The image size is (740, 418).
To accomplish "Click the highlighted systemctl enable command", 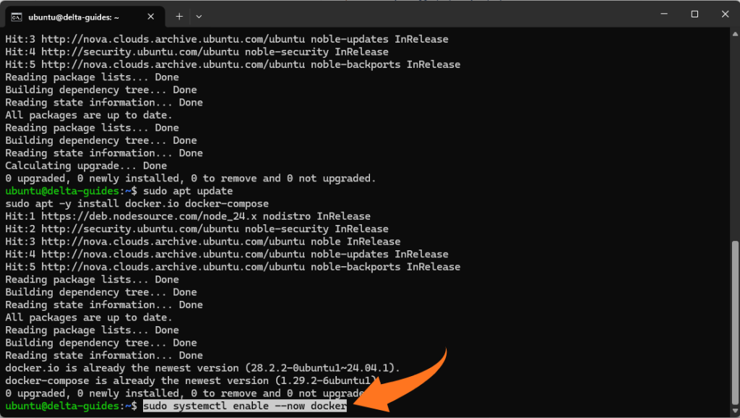I will (246, 406).
